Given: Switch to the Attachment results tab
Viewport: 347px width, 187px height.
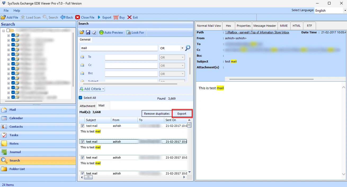Looking at the screenshot, I should (87, 106).
